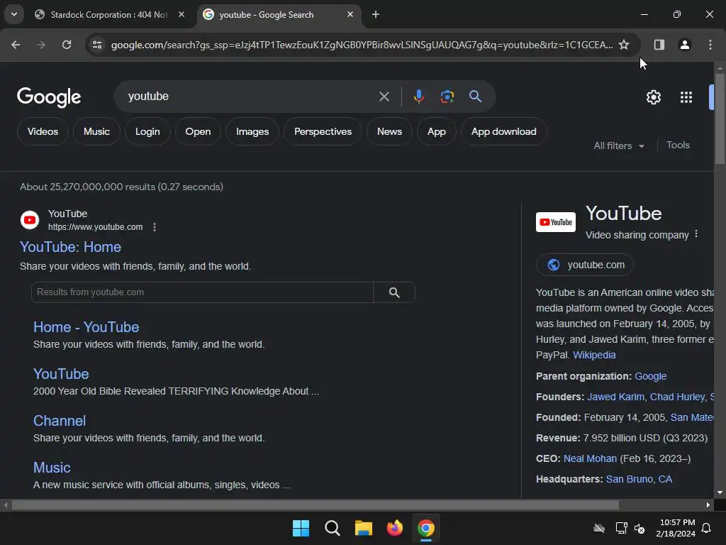The image size is (726, 545).
Task: Filter results by Videos
Action: 43,131
